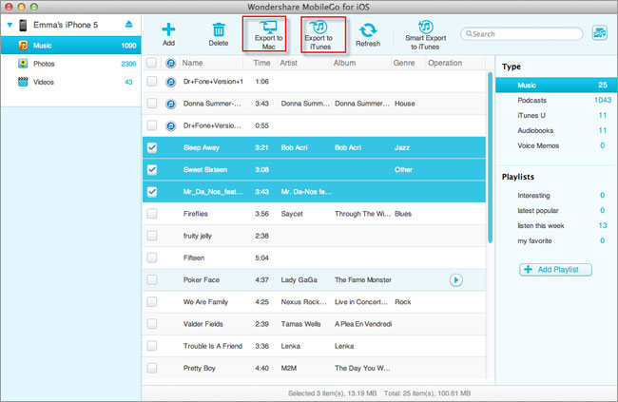Viewport: 618px width, 402px height.
Task: Click Lady GaGa artist cell
Action: pyautogui.click(x=299, y=280)
